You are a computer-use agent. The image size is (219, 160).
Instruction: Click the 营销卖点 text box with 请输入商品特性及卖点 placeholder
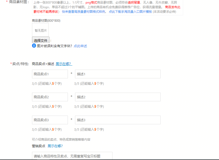pyautogui.click(x=72, y=156)
